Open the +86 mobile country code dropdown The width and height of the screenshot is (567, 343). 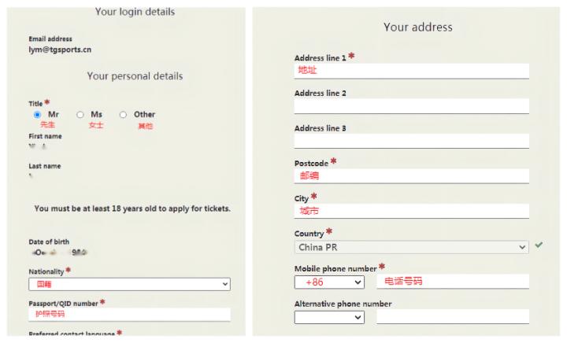329,282
